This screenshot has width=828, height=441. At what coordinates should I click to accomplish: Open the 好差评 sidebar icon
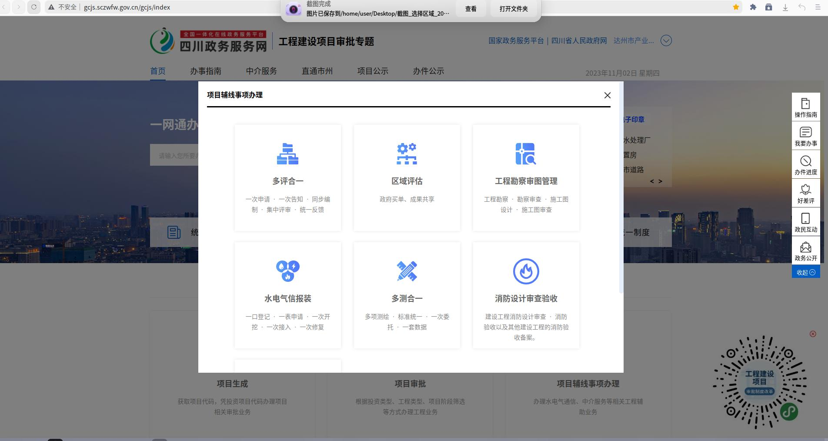[805, 194]
